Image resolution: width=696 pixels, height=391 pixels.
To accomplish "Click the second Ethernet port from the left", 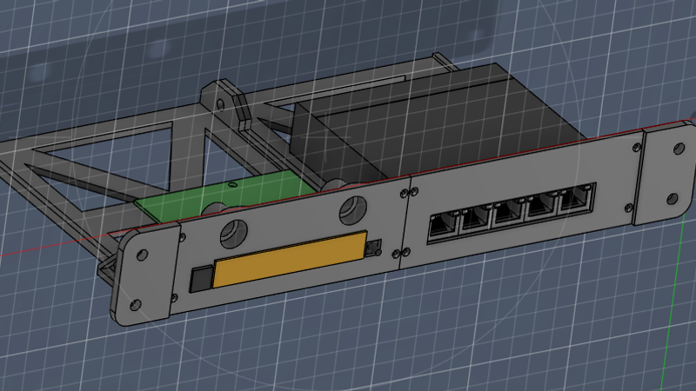I will (x=474, y=220).
